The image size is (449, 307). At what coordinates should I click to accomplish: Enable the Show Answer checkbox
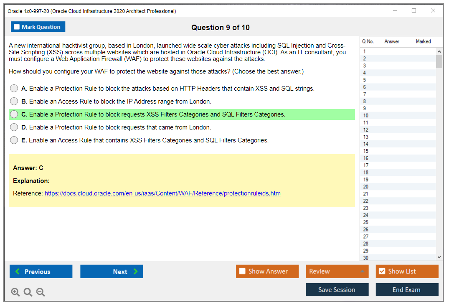pos(242,271)
